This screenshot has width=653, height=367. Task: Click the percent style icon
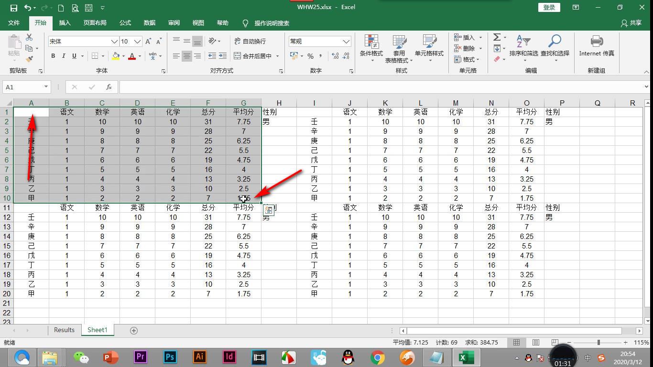[x=310, y=56]
